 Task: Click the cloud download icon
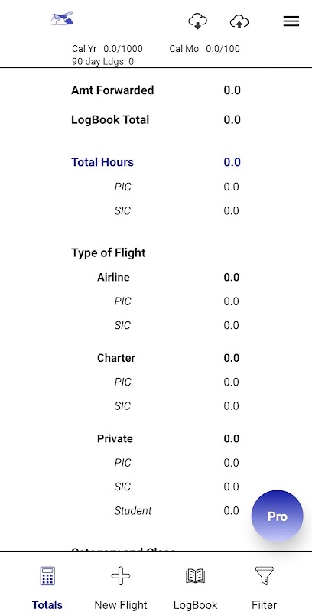198,21
